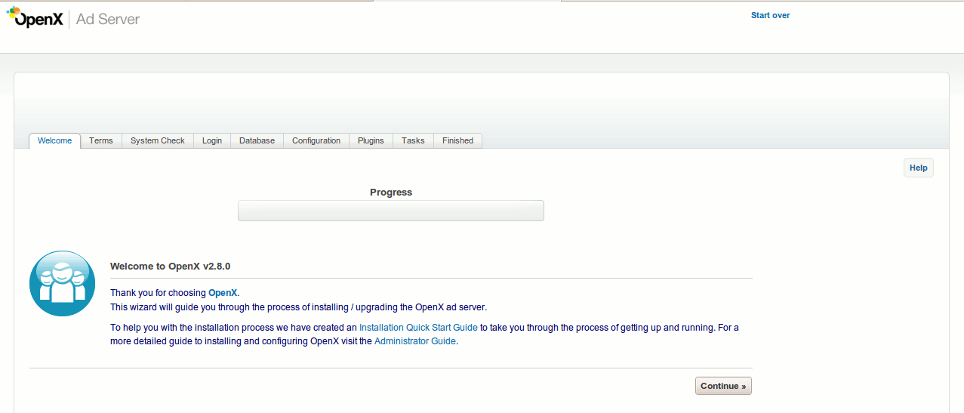Open the Tasks tab
The image size is (964, 413).
[413, 141]
